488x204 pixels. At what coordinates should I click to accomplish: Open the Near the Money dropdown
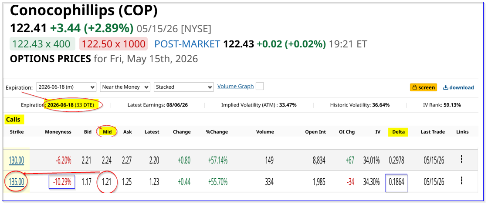point(125,87)
